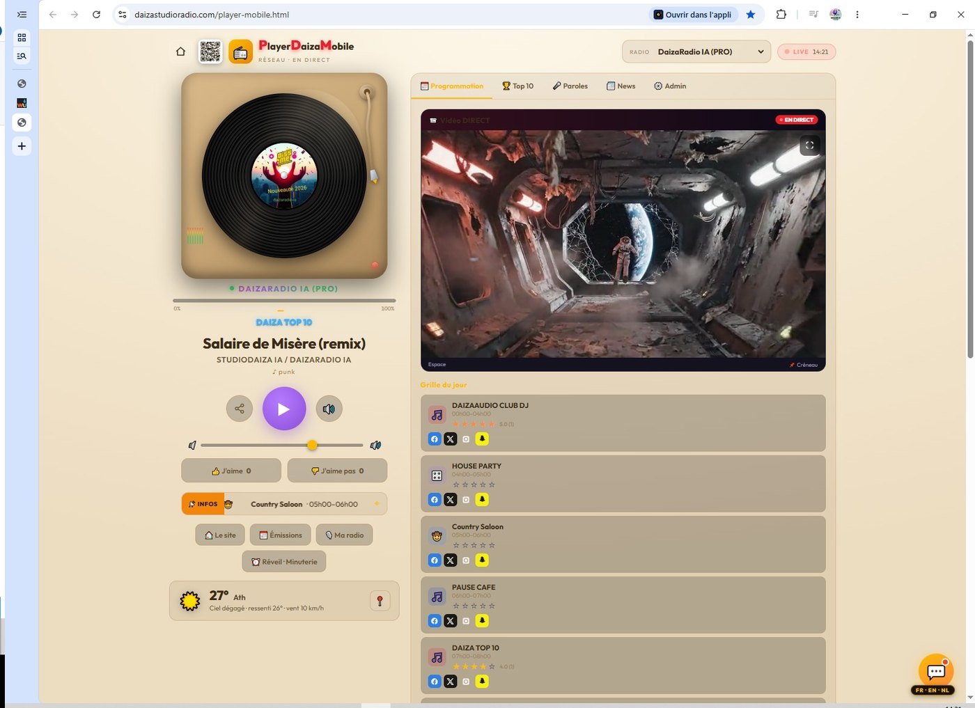
Task: Click the Grille du jour heading
Action: coord(444,384)
